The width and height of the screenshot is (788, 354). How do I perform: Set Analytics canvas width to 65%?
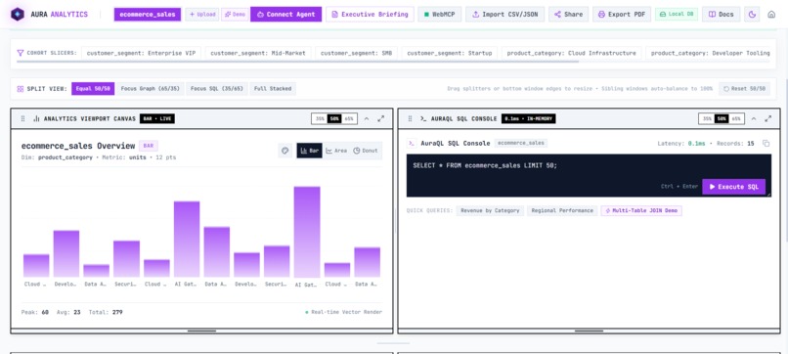pyautogui.click(x=349, y=118)
